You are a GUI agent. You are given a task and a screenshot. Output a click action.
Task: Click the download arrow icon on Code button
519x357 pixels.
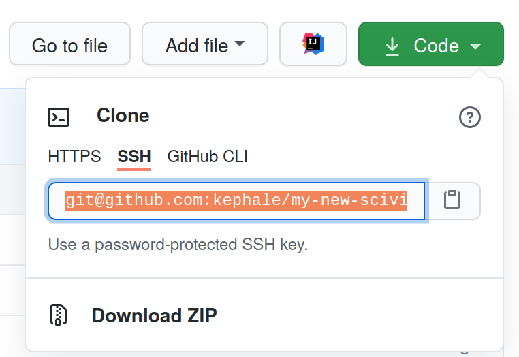(x=392, y=46)
